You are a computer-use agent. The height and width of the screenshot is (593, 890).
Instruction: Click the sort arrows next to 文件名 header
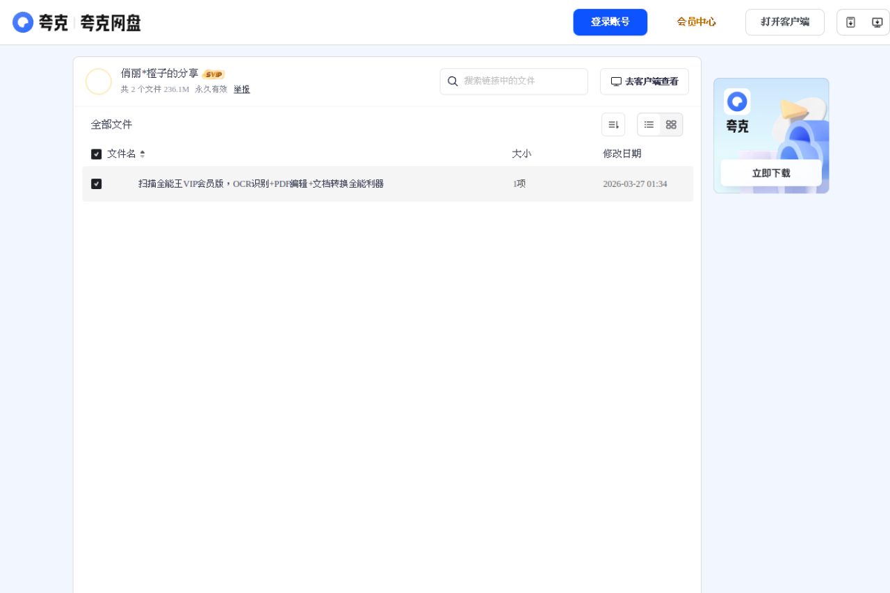click(141, 154)
